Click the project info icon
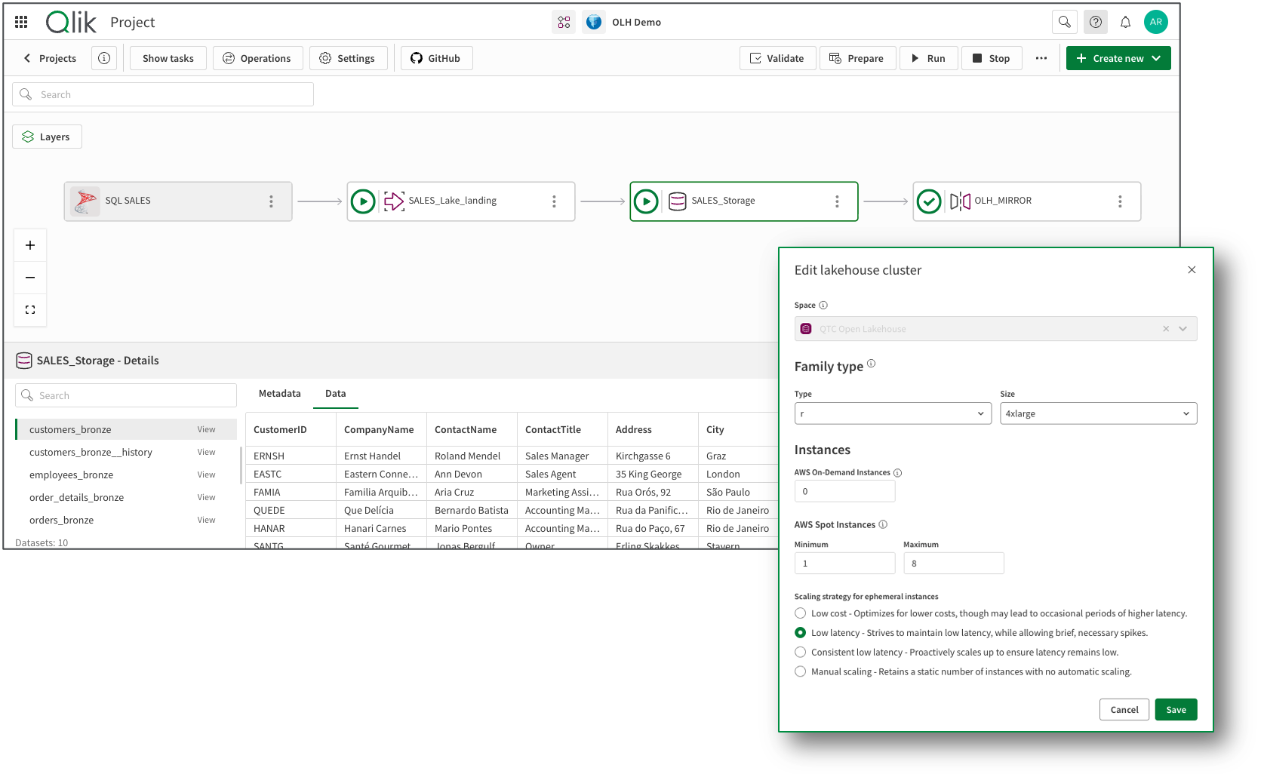Image resolution: width=1264 pixels, height=774 pixels. (104, 58)
